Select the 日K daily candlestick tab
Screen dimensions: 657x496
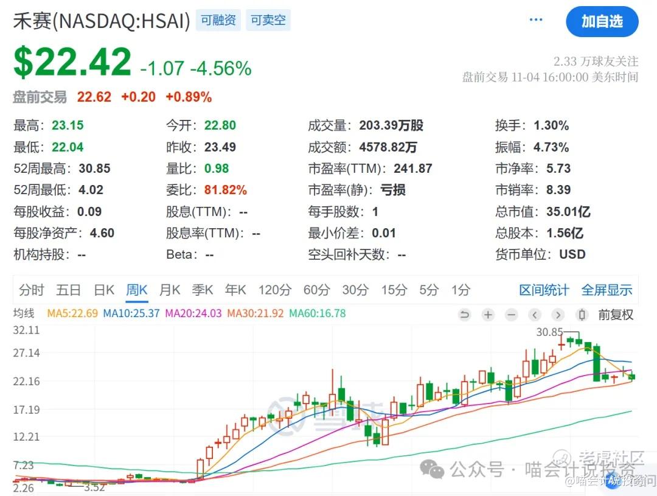click(104, 290)
